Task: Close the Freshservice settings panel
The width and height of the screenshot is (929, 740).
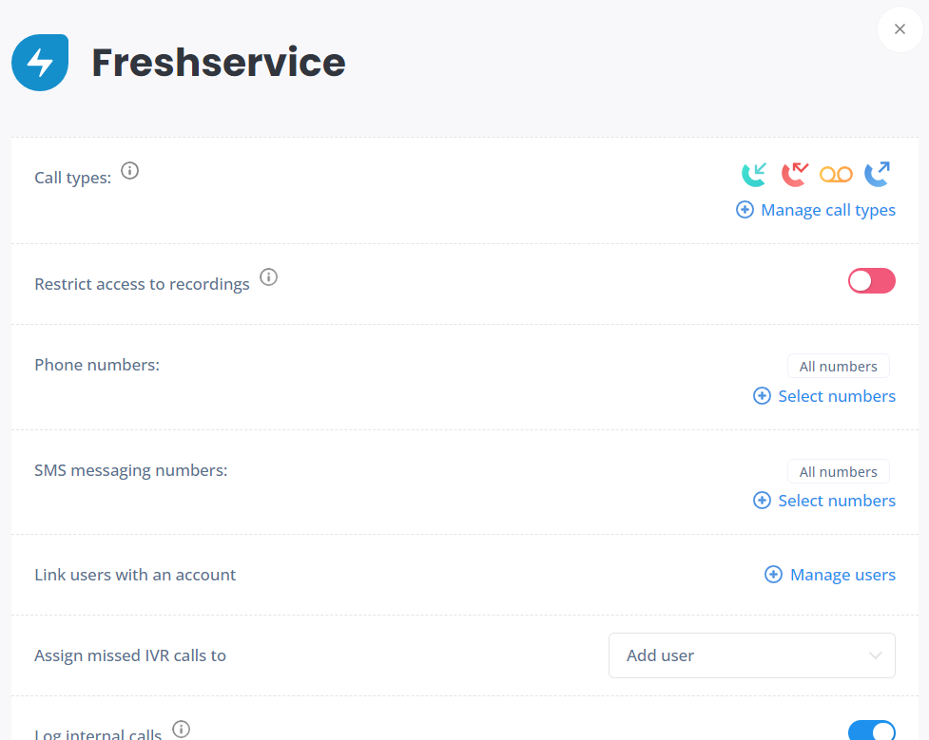Action: pyautogui.click(x=900, y=29)
